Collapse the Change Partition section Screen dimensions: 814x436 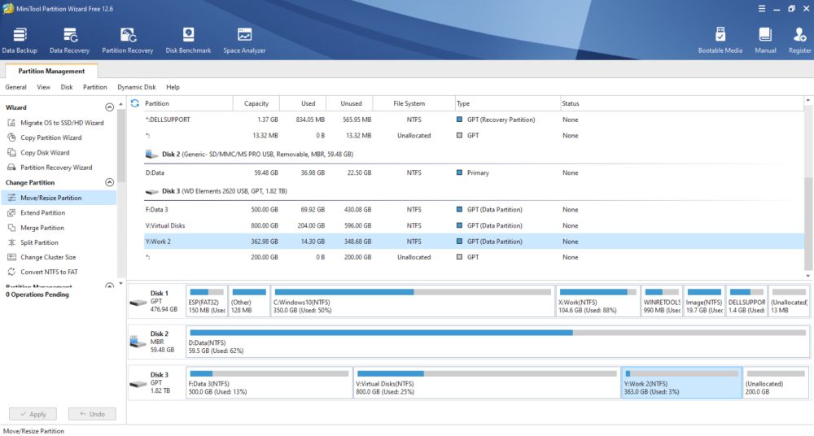click(x=110, y=183)
